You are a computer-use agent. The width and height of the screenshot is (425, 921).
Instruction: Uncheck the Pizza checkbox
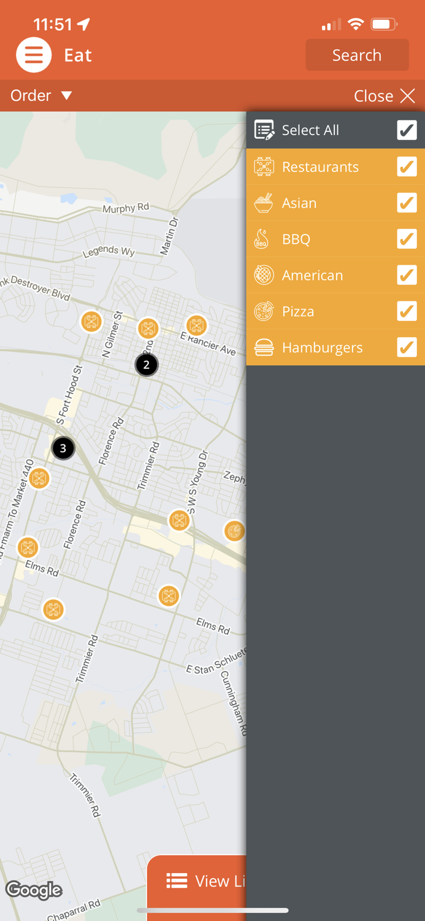click(407, 311)
